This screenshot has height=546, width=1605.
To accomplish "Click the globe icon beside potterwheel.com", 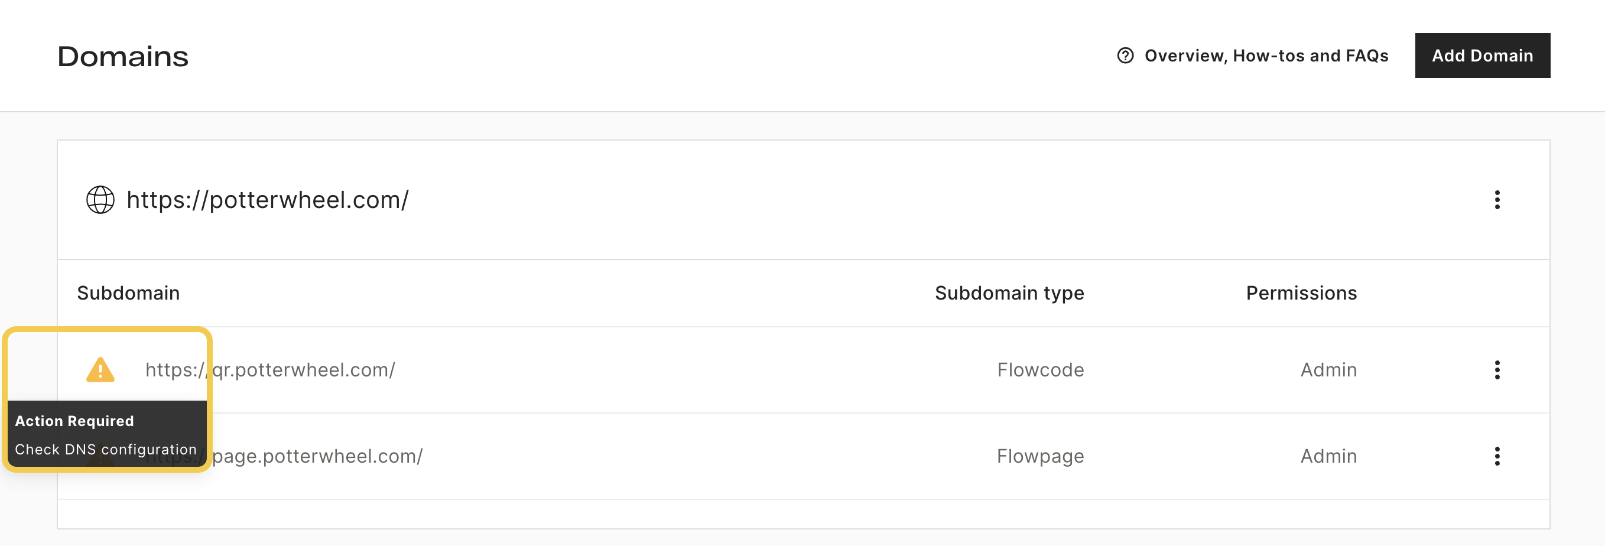I will (x=100, y=200).
